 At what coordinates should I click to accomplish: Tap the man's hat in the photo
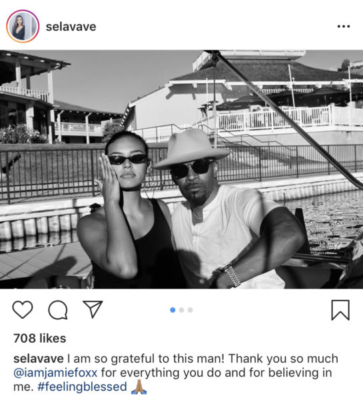click(x=192, y=149)
